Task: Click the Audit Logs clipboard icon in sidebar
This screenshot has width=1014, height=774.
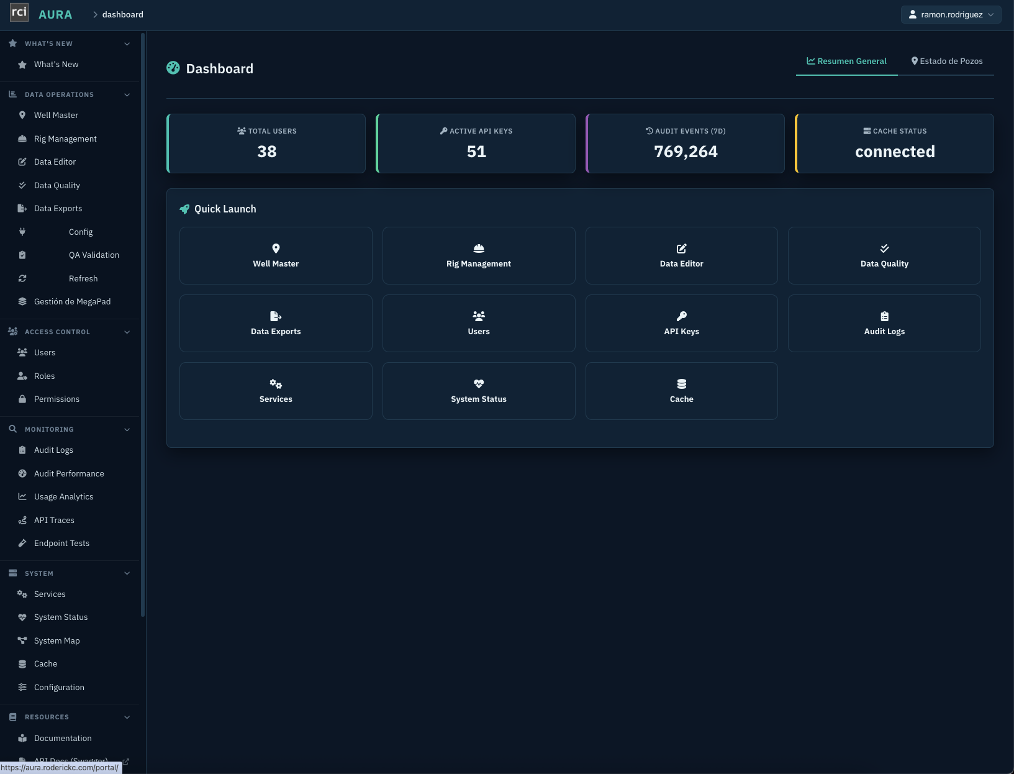Action: point(22,450)
